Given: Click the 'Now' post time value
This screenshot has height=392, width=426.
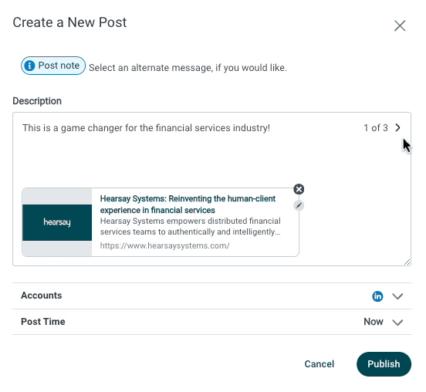Looking at the screenshot, I should click(374, 322).
